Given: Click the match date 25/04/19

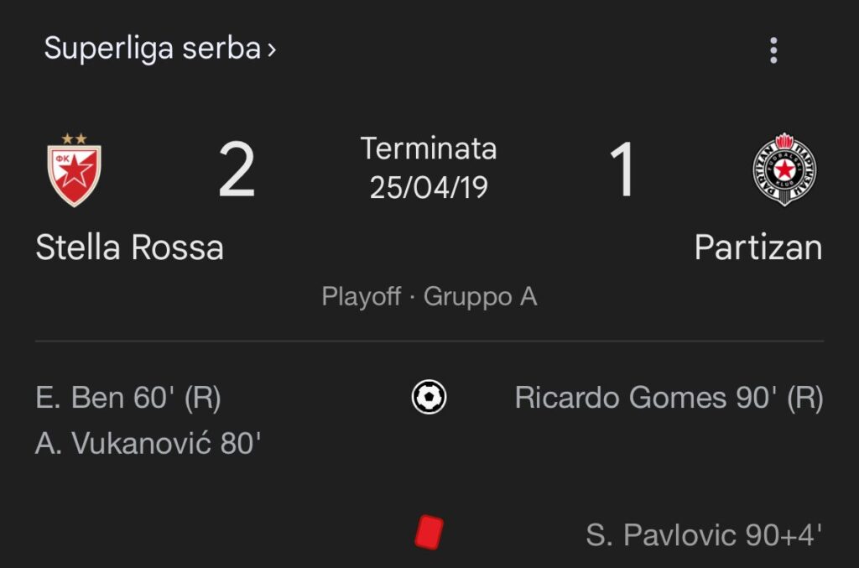Looking at the screenshot, I should (429, 187).
